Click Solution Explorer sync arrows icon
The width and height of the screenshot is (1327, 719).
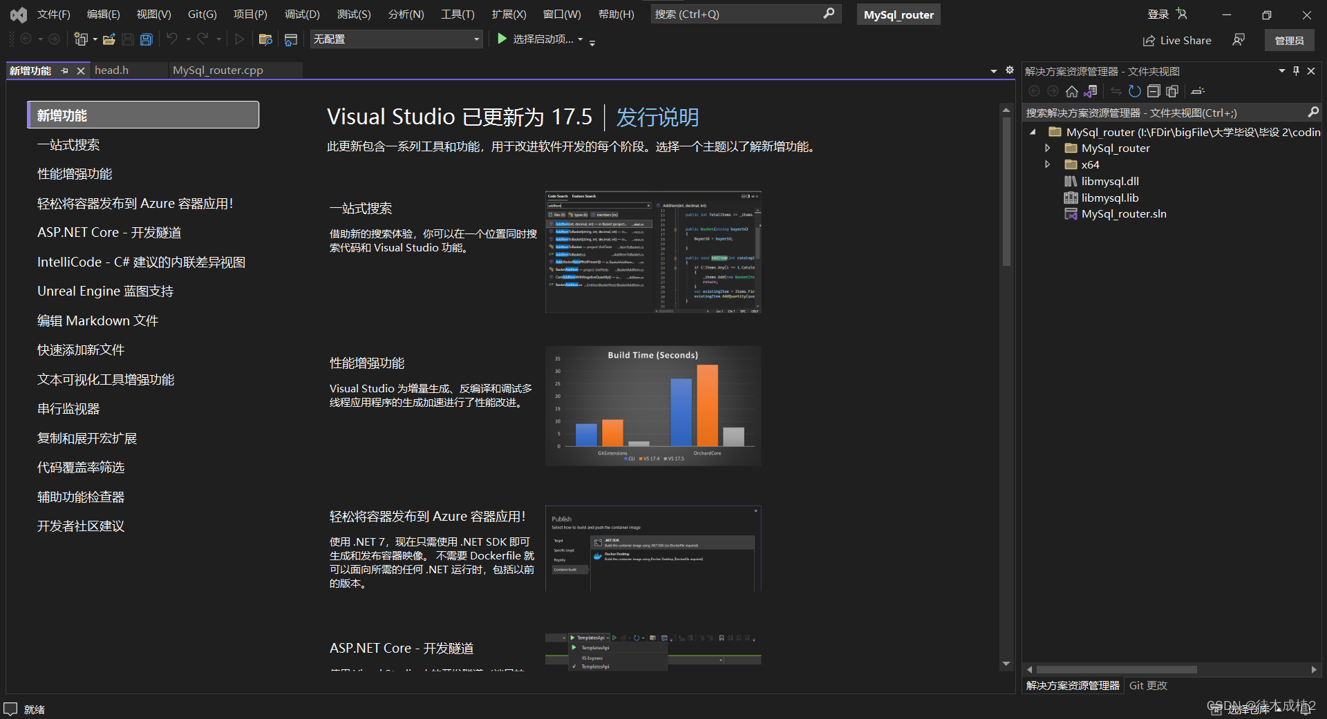(1116, 91)
